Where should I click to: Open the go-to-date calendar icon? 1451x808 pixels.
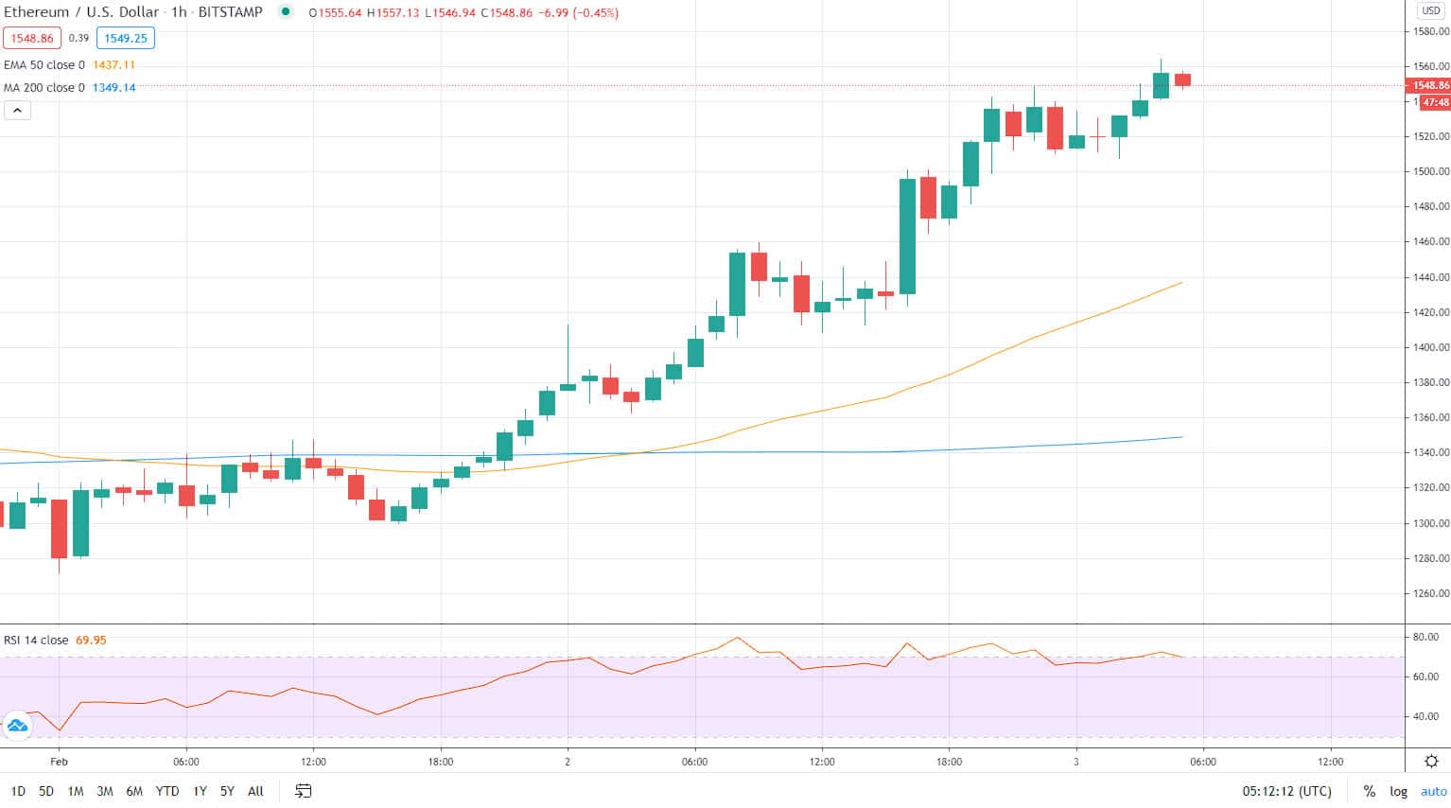[x=303, y=791]
